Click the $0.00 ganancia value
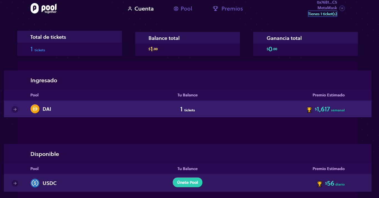379x198 pixels. click(x=272, y=49)
